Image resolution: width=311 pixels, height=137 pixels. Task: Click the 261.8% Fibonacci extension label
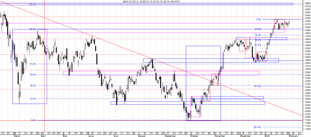(257, 127)
